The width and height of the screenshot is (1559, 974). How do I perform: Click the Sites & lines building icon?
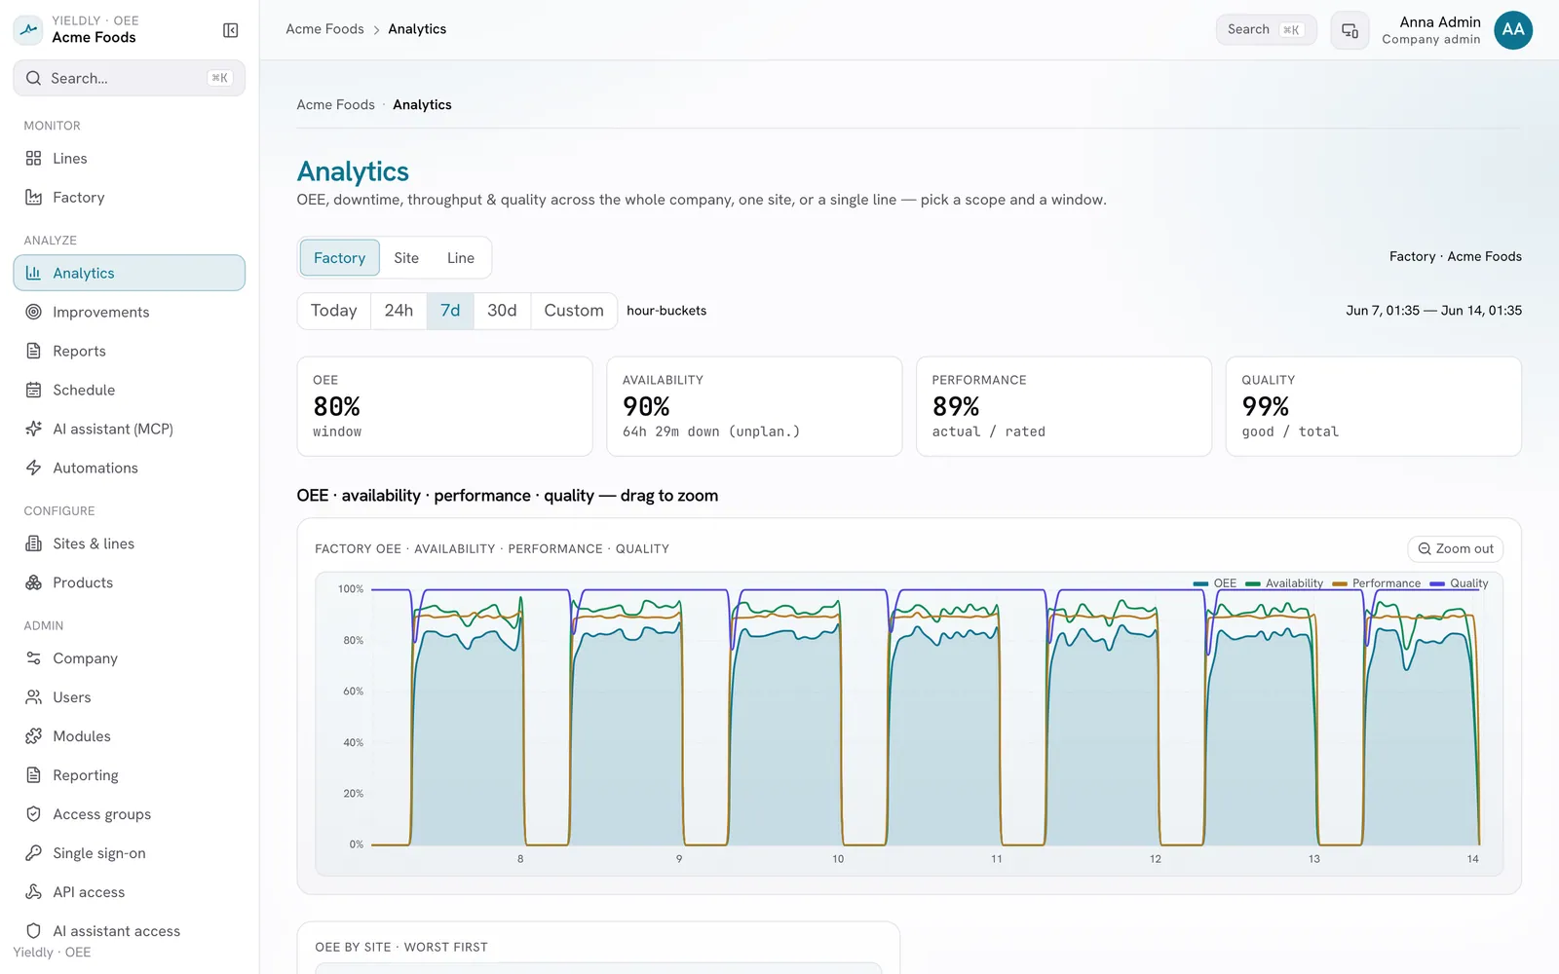(33, 543)
